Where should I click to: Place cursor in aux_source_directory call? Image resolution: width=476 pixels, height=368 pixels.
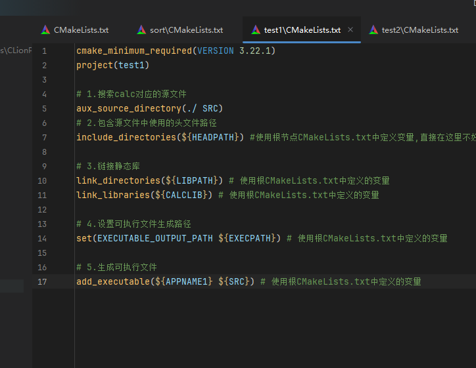(128, 109)
